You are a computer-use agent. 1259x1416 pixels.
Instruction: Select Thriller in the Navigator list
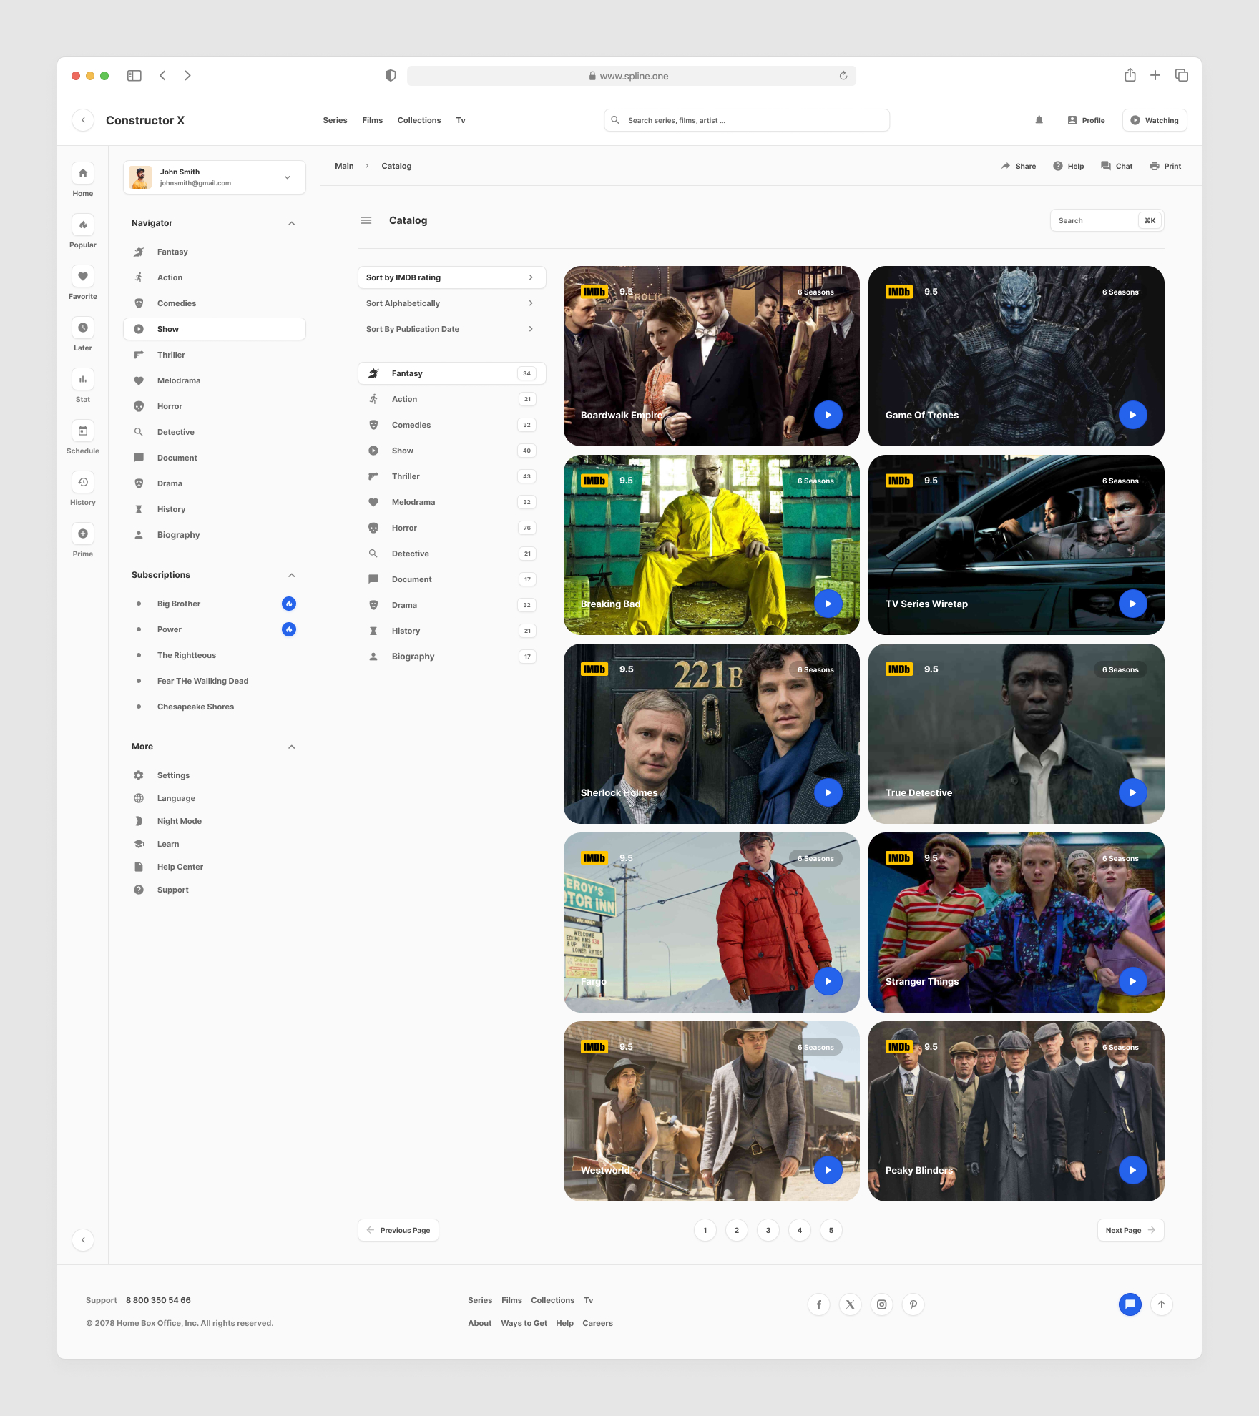click(x=215, y=355)
